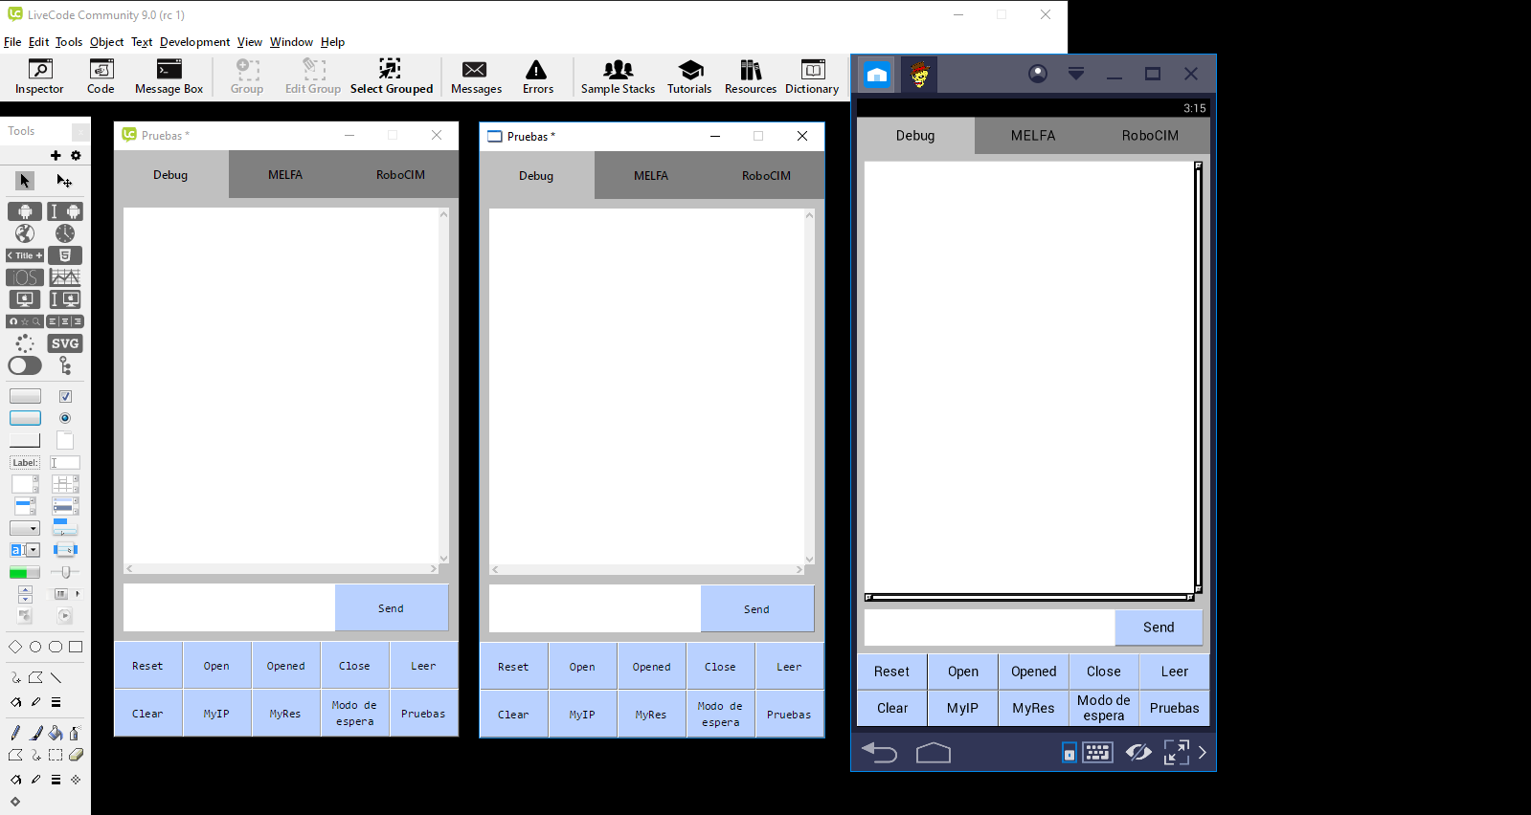Pick the slider control in Tools palette
This screenshot has height=815, width=1531.
point(65,572)
